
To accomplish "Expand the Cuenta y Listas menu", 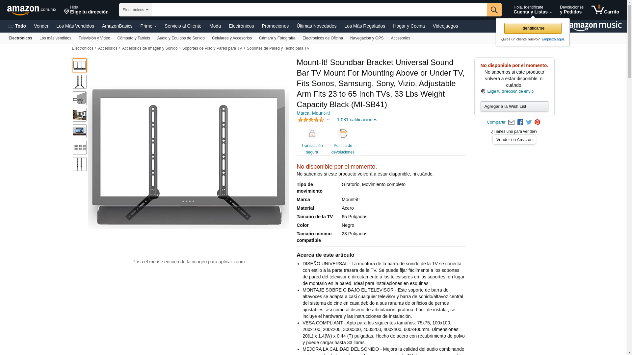I will [x=533, y=10].
